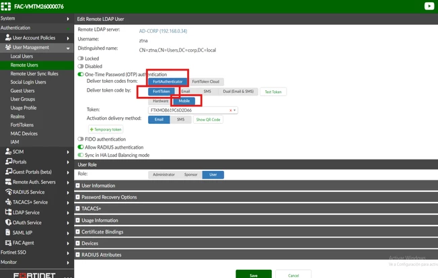Select Email token code delivery

click(186, 92)
